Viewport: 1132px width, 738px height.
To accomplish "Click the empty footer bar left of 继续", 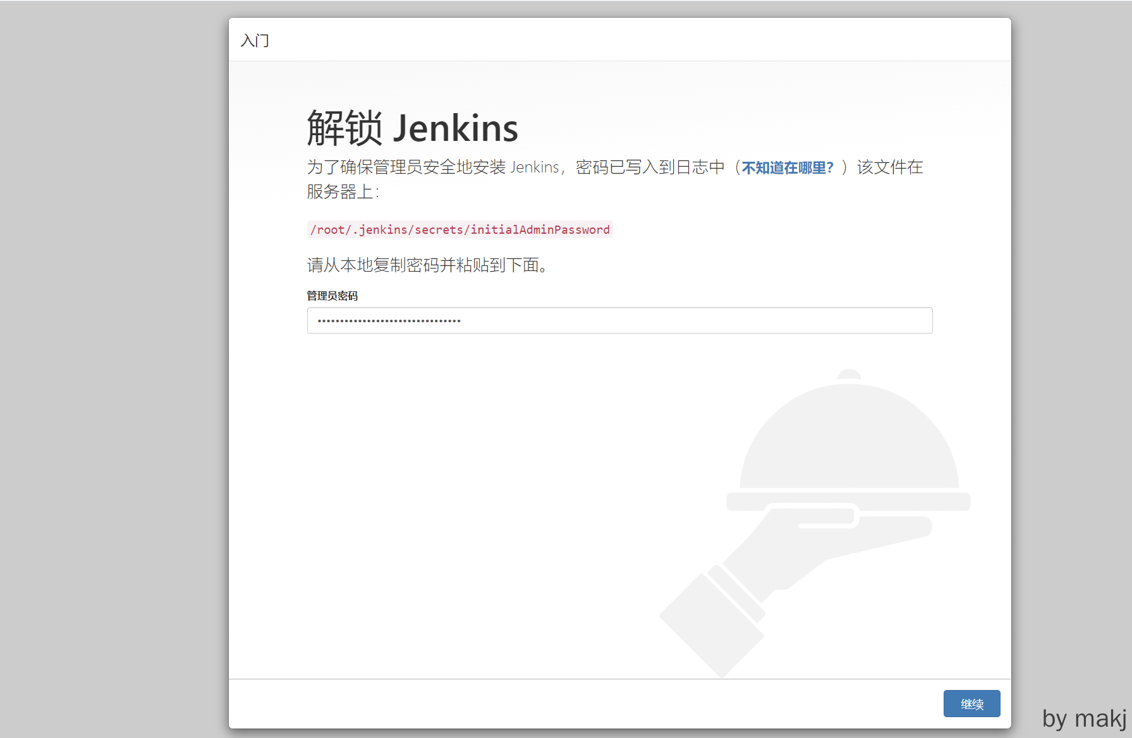I will tap(569, 704).
